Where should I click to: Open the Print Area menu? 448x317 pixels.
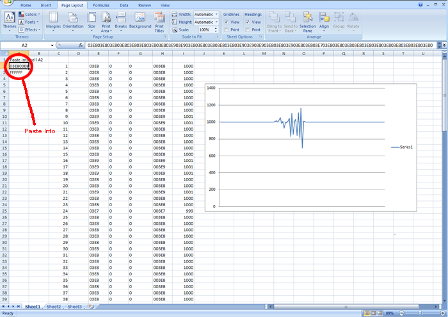coord(106,21)
